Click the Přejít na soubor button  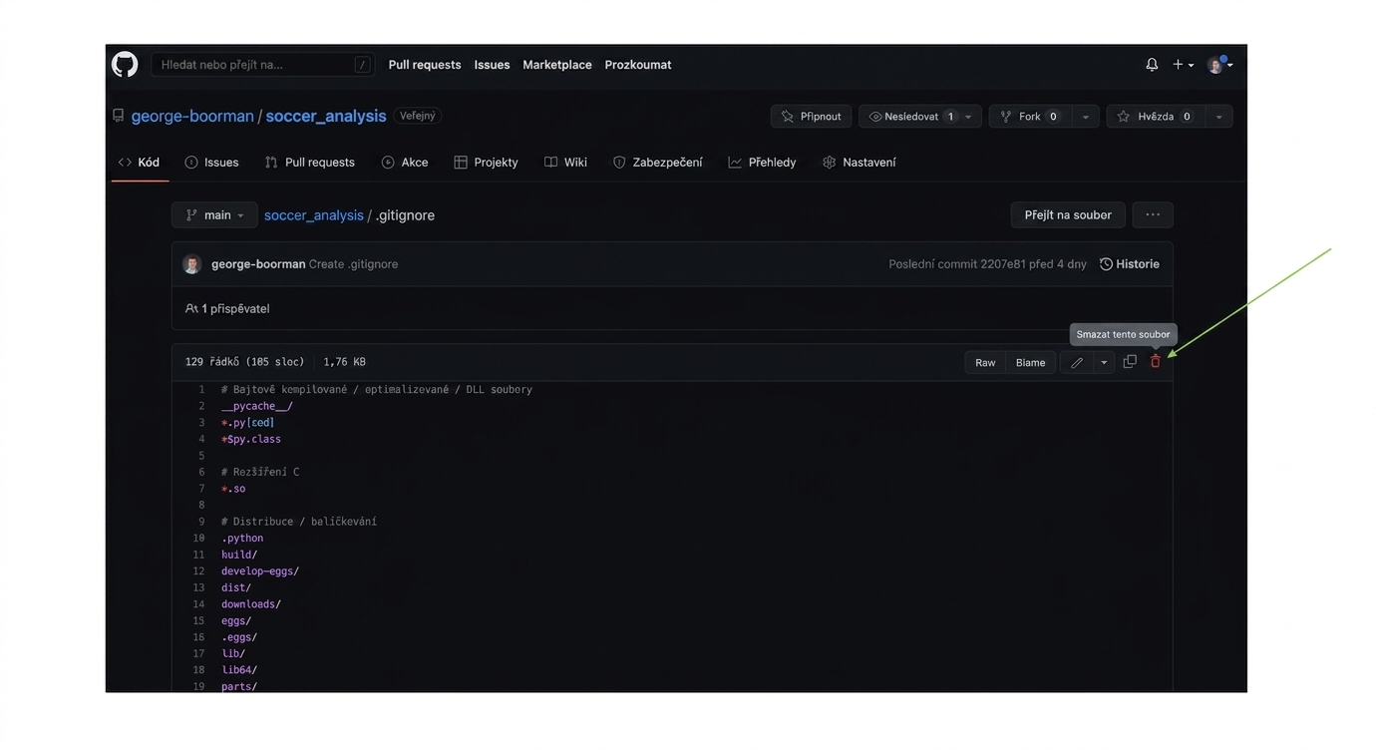(1068, 215)
